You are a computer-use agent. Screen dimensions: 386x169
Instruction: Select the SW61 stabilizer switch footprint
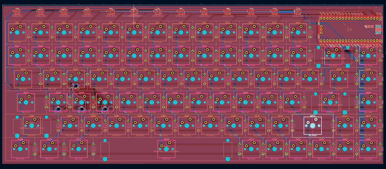[x=32, y=126]
